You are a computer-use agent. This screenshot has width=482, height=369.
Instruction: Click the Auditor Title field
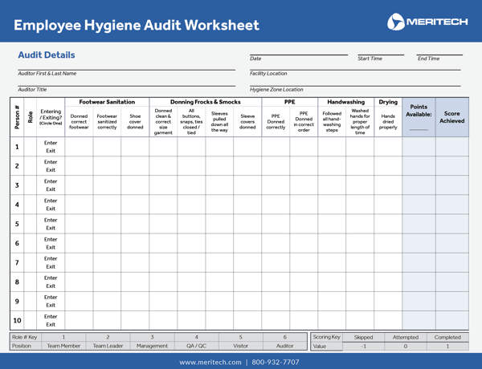127,85
